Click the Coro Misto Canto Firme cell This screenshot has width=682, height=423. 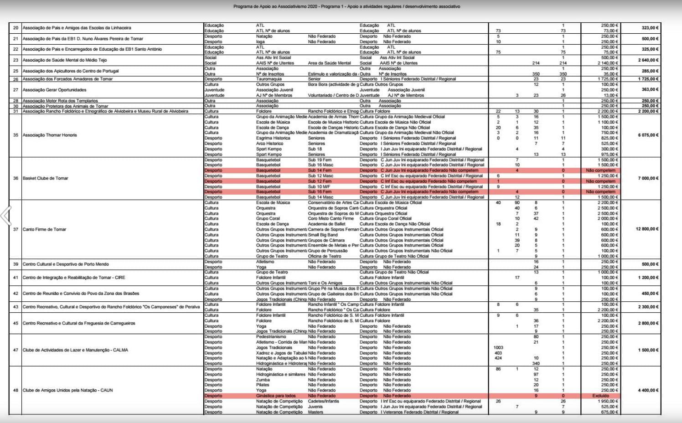(x=331, y=219)
